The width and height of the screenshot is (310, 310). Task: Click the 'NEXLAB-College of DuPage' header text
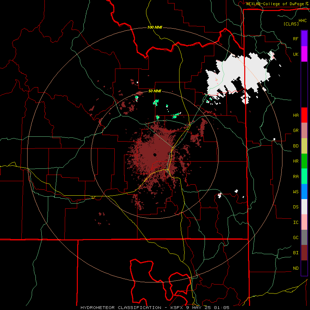(275, 4)
